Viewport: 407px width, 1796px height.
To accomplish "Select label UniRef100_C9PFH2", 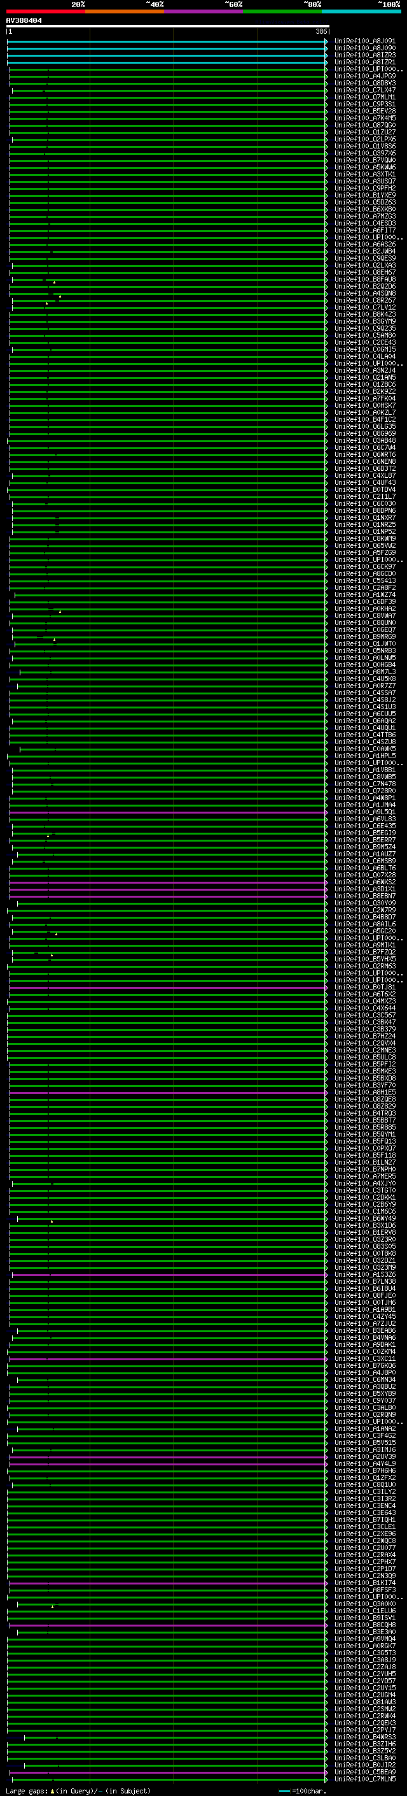I will tap(364, 188).
